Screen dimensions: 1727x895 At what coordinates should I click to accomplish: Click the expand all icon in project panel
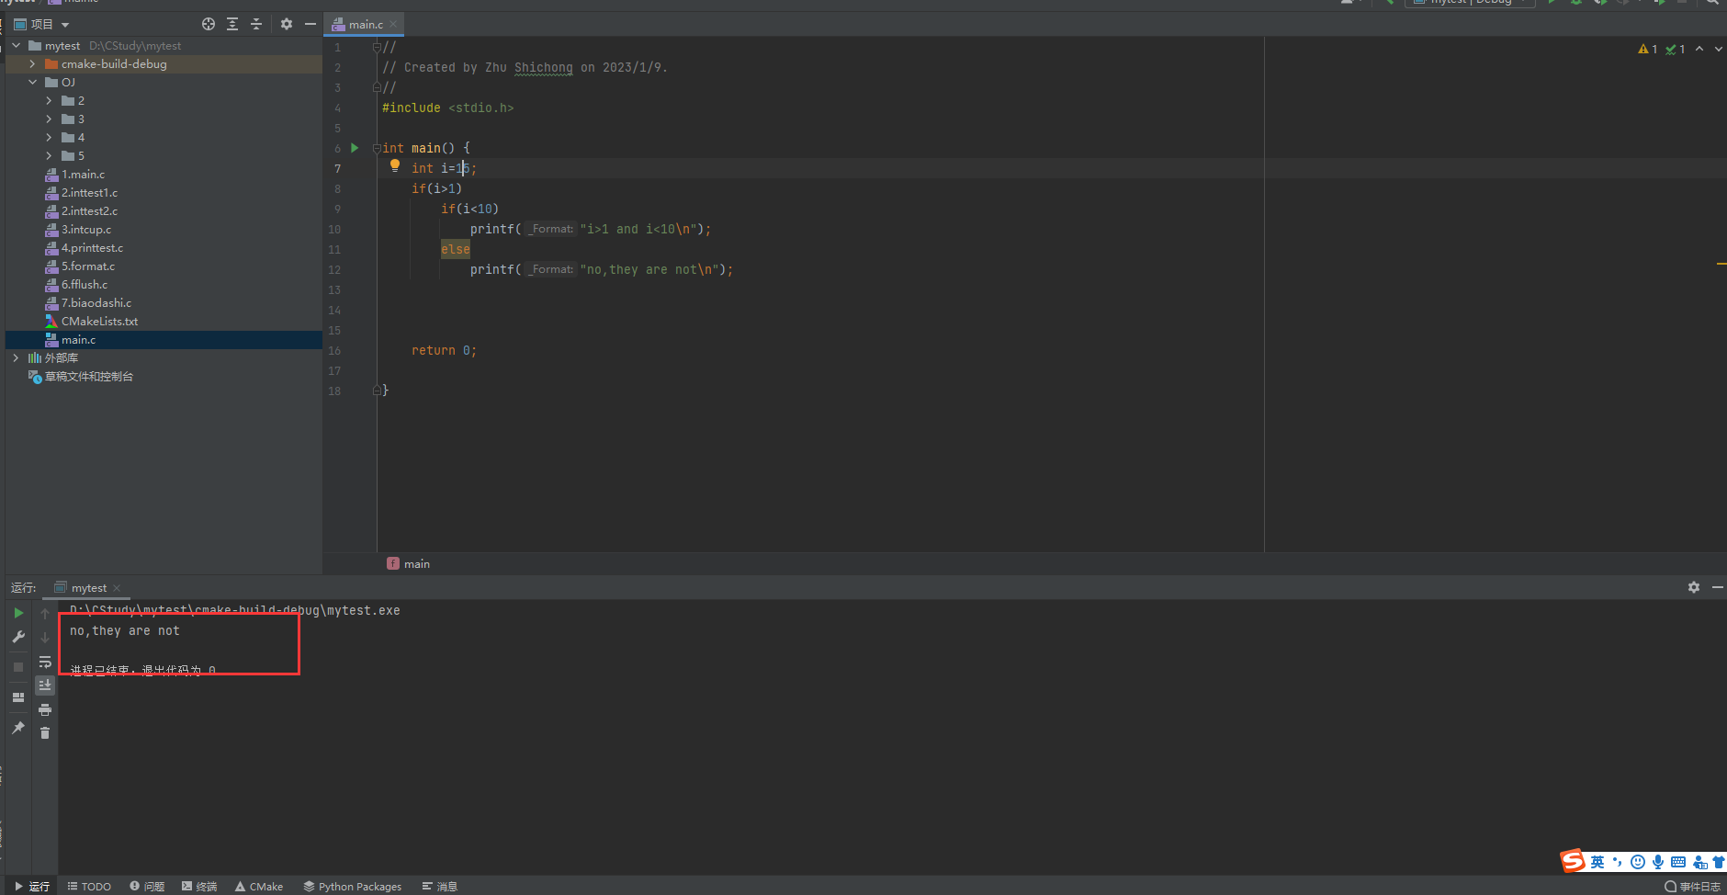[232, 24]
